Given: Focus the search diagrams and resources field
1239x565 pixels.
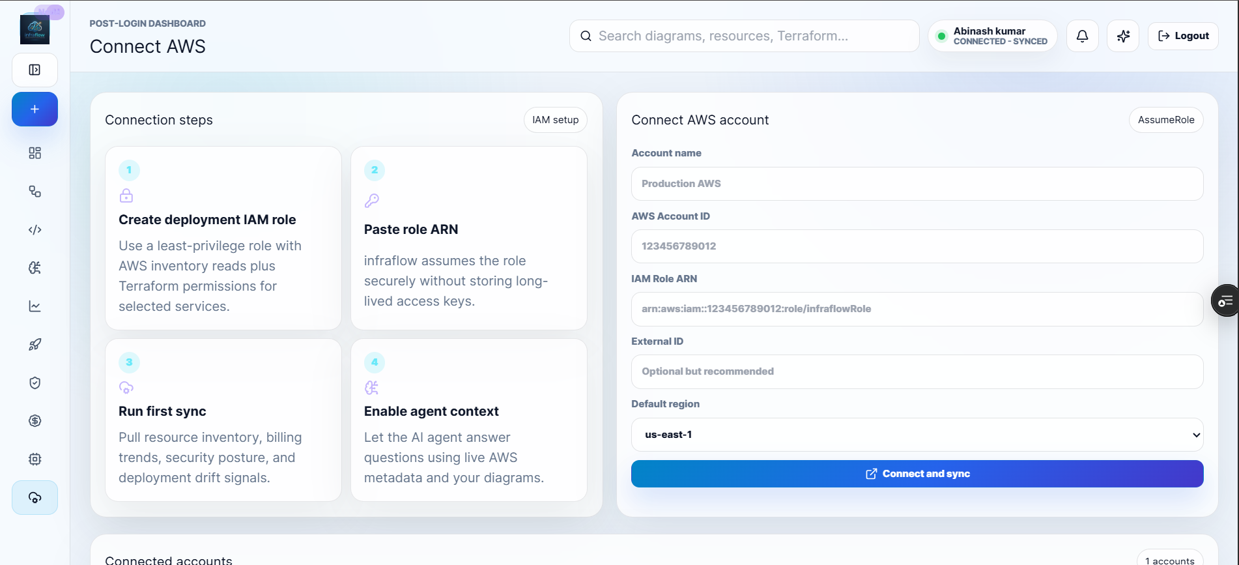Looking at the screenshot, I should pos(744,36).
